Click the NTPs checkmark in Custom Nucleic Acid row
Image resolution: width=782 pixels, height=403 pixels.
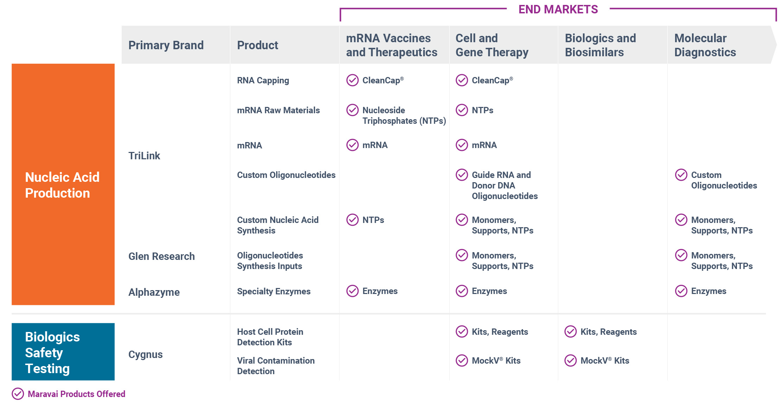coord(352,220)
